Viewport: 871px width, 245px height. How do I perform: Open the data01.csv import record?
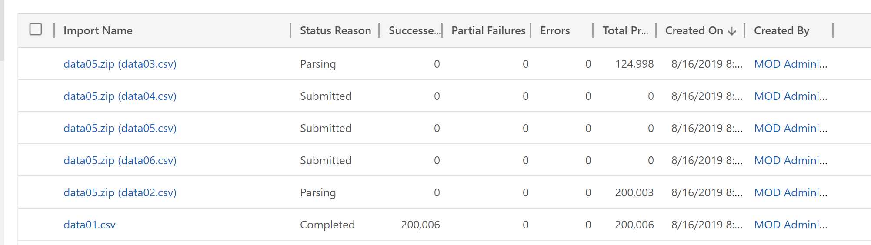click(x=90, y=225)
